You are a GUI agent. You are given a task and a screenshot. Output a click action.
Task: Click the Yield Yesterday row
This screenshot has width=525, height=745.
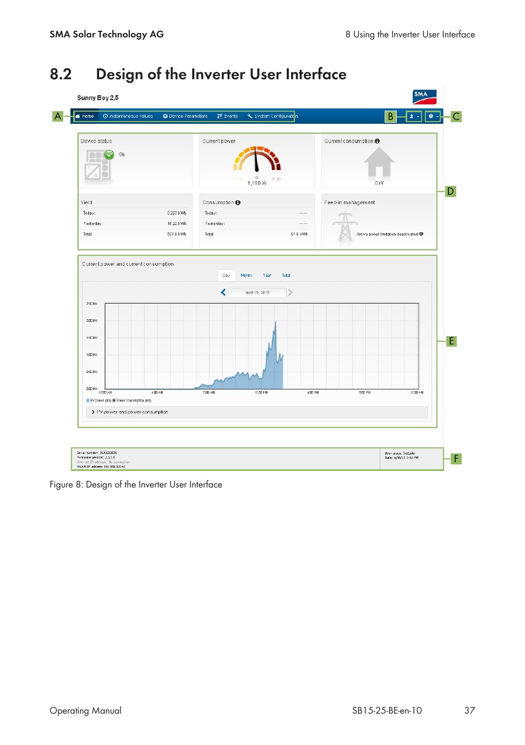pos(134,223)
